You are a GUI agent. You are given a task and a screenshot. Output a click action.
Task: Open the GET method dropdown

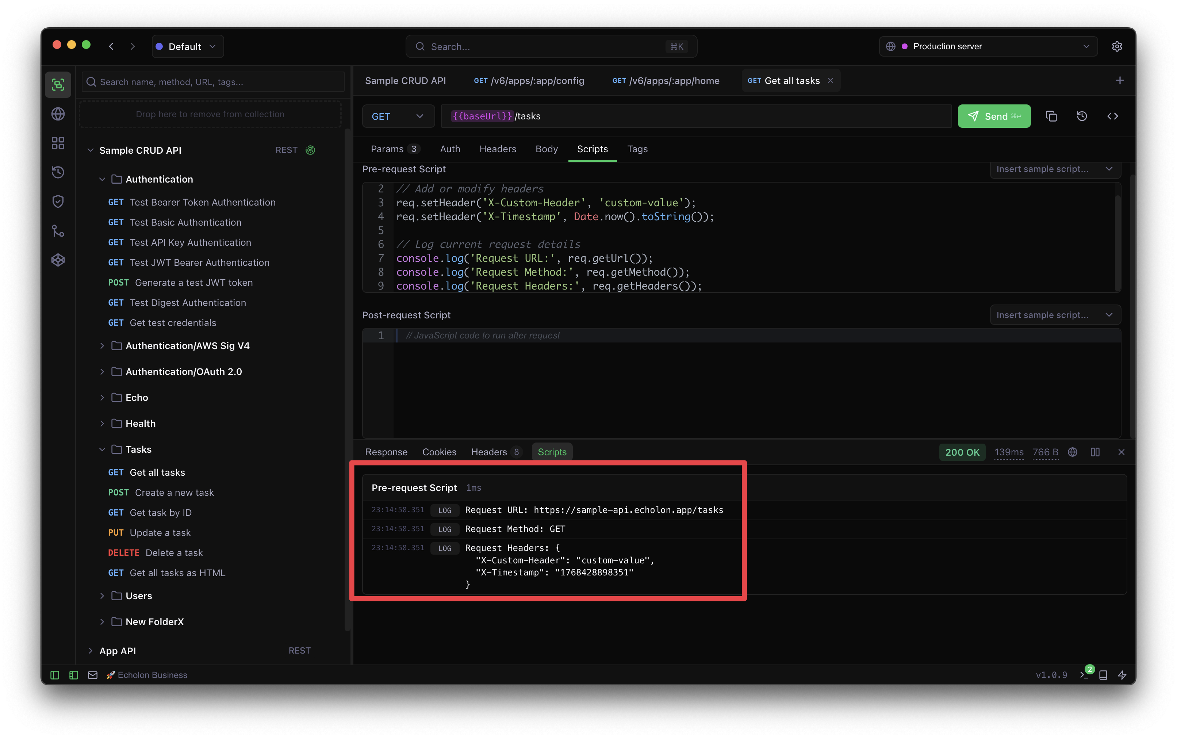398,116
